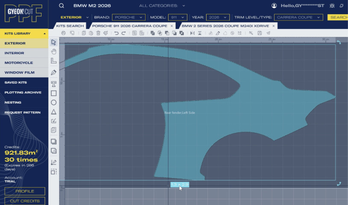Select the pen drawing tool
Viewport: 348px width, 205px height.
tap(53, 72)
